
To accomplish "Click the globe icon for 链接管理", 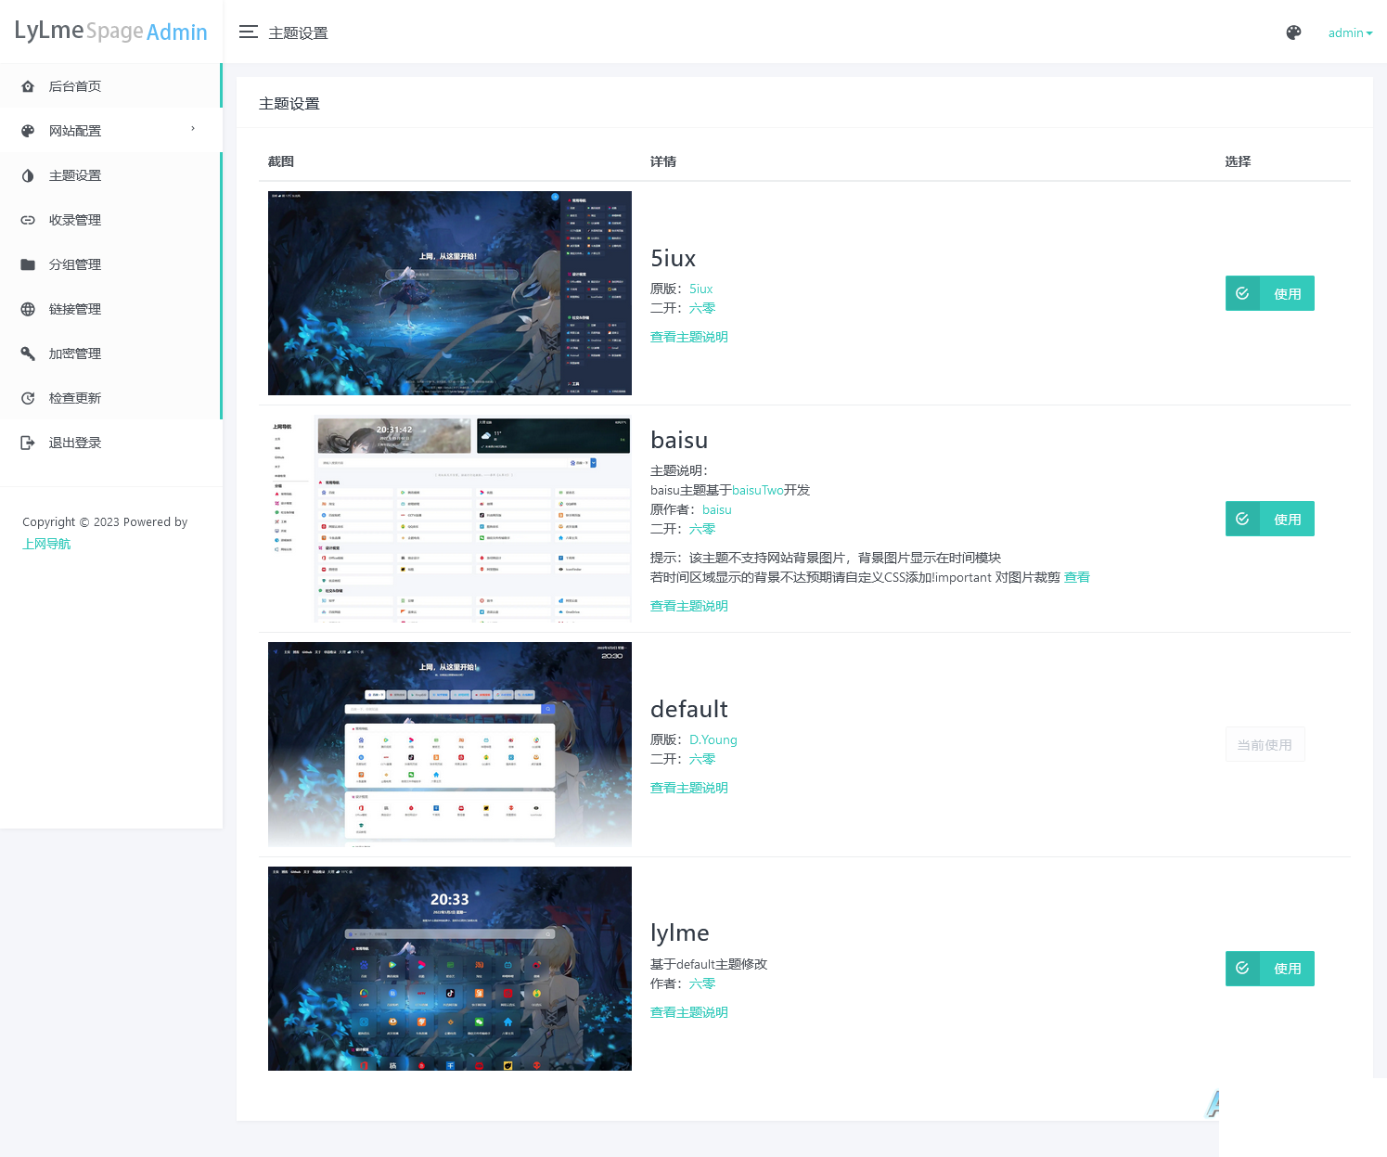I will coord(28,309).
